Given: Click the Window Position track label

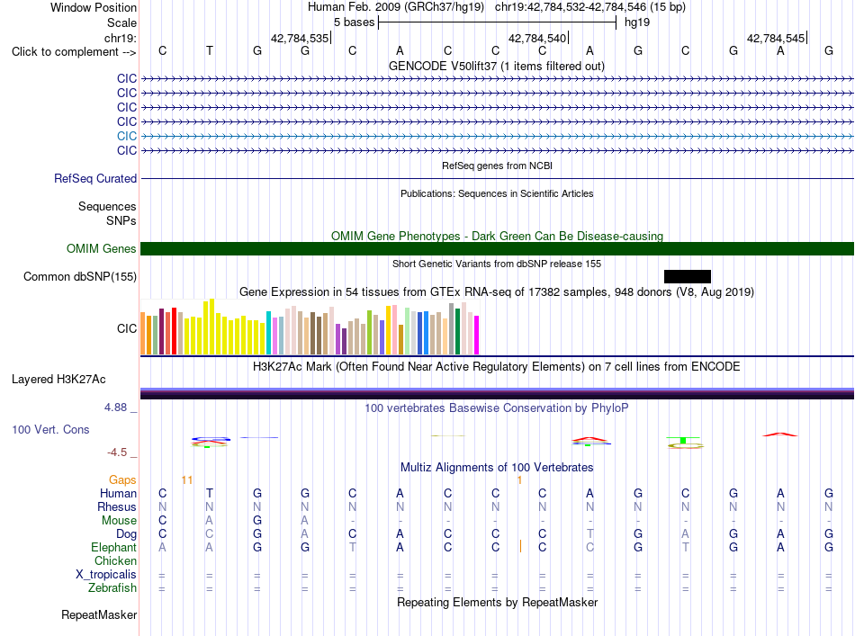Looking at the screenshot, I should click(x=94, y=7).
